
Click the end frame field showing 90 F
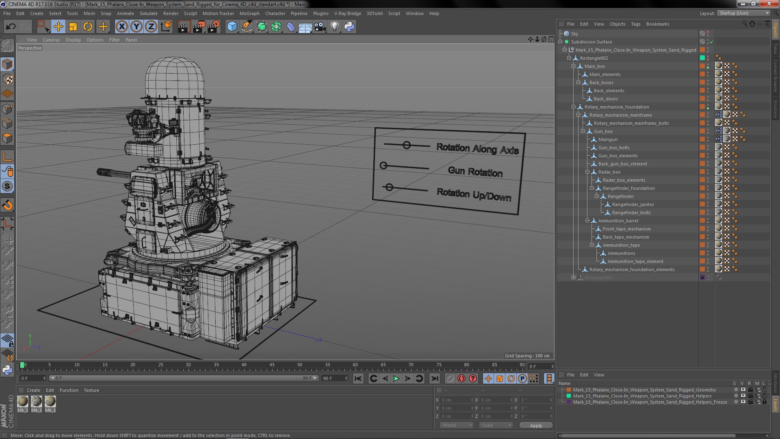click(x=335, y=378)
